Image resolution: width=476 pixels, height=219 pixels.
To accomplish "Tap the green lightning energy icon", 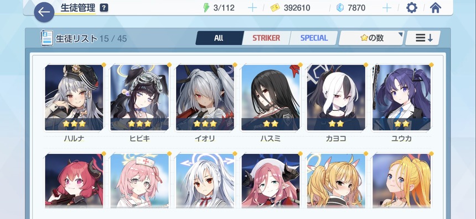I will point(206,8).
